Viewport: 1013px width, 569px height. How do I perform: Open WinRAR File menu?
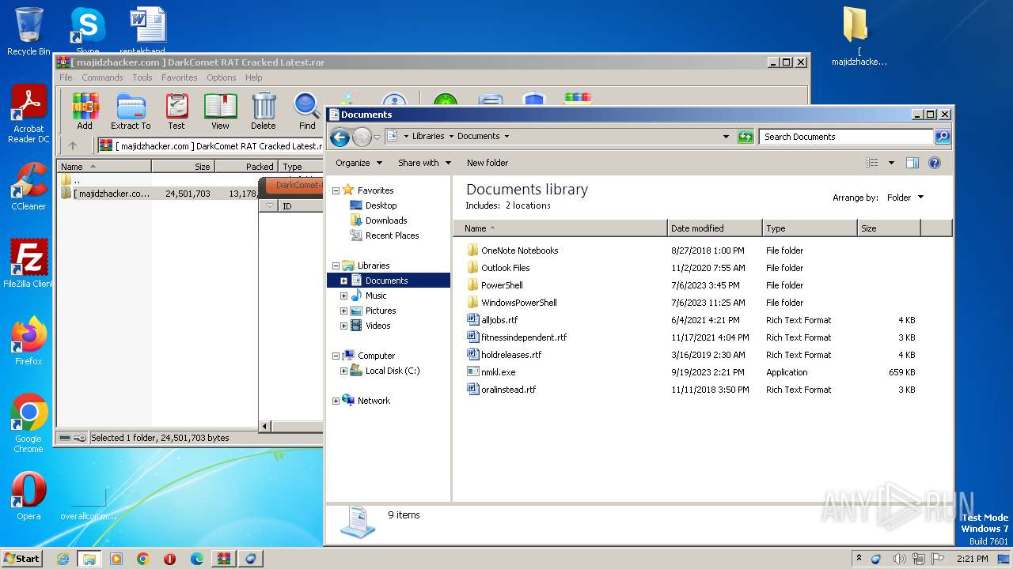tap(66, 77)
